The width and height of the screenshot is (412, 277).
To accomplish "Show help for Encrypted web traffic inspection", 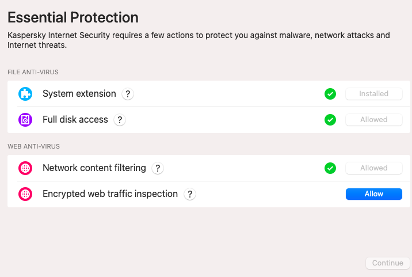I will click(x=190, y=194).
